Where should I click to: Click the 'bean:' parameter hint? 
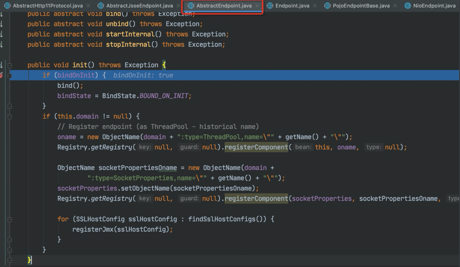[x=303, y=147]
